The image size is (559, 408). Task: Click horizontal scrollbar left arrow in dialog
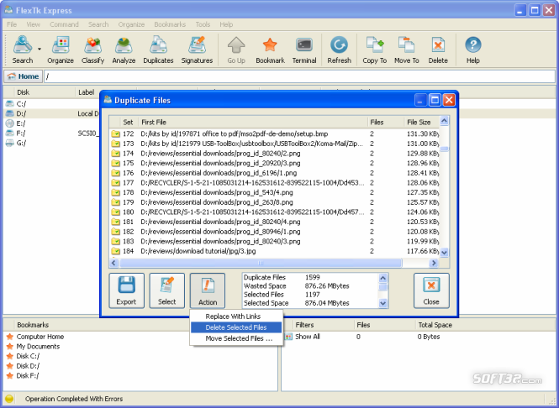pyautogui.click(x=114, y=263)
